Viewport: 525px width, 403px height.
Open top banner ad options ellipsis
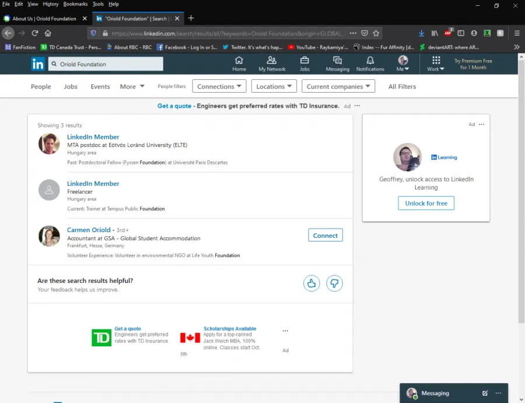pyautogui.click(x=357, y=106)
